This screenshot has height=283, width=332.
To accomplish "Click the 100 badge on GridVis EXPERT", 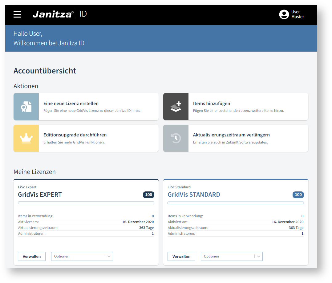I will (x=149, y=195).
